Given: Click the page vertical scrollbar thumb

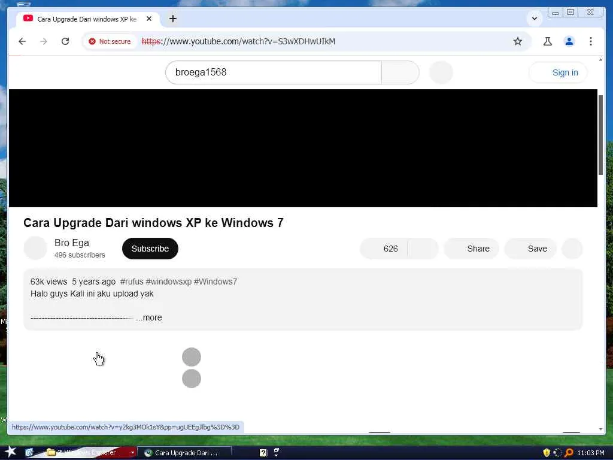Looking at the screenshot, I should (x=600, y=135).
